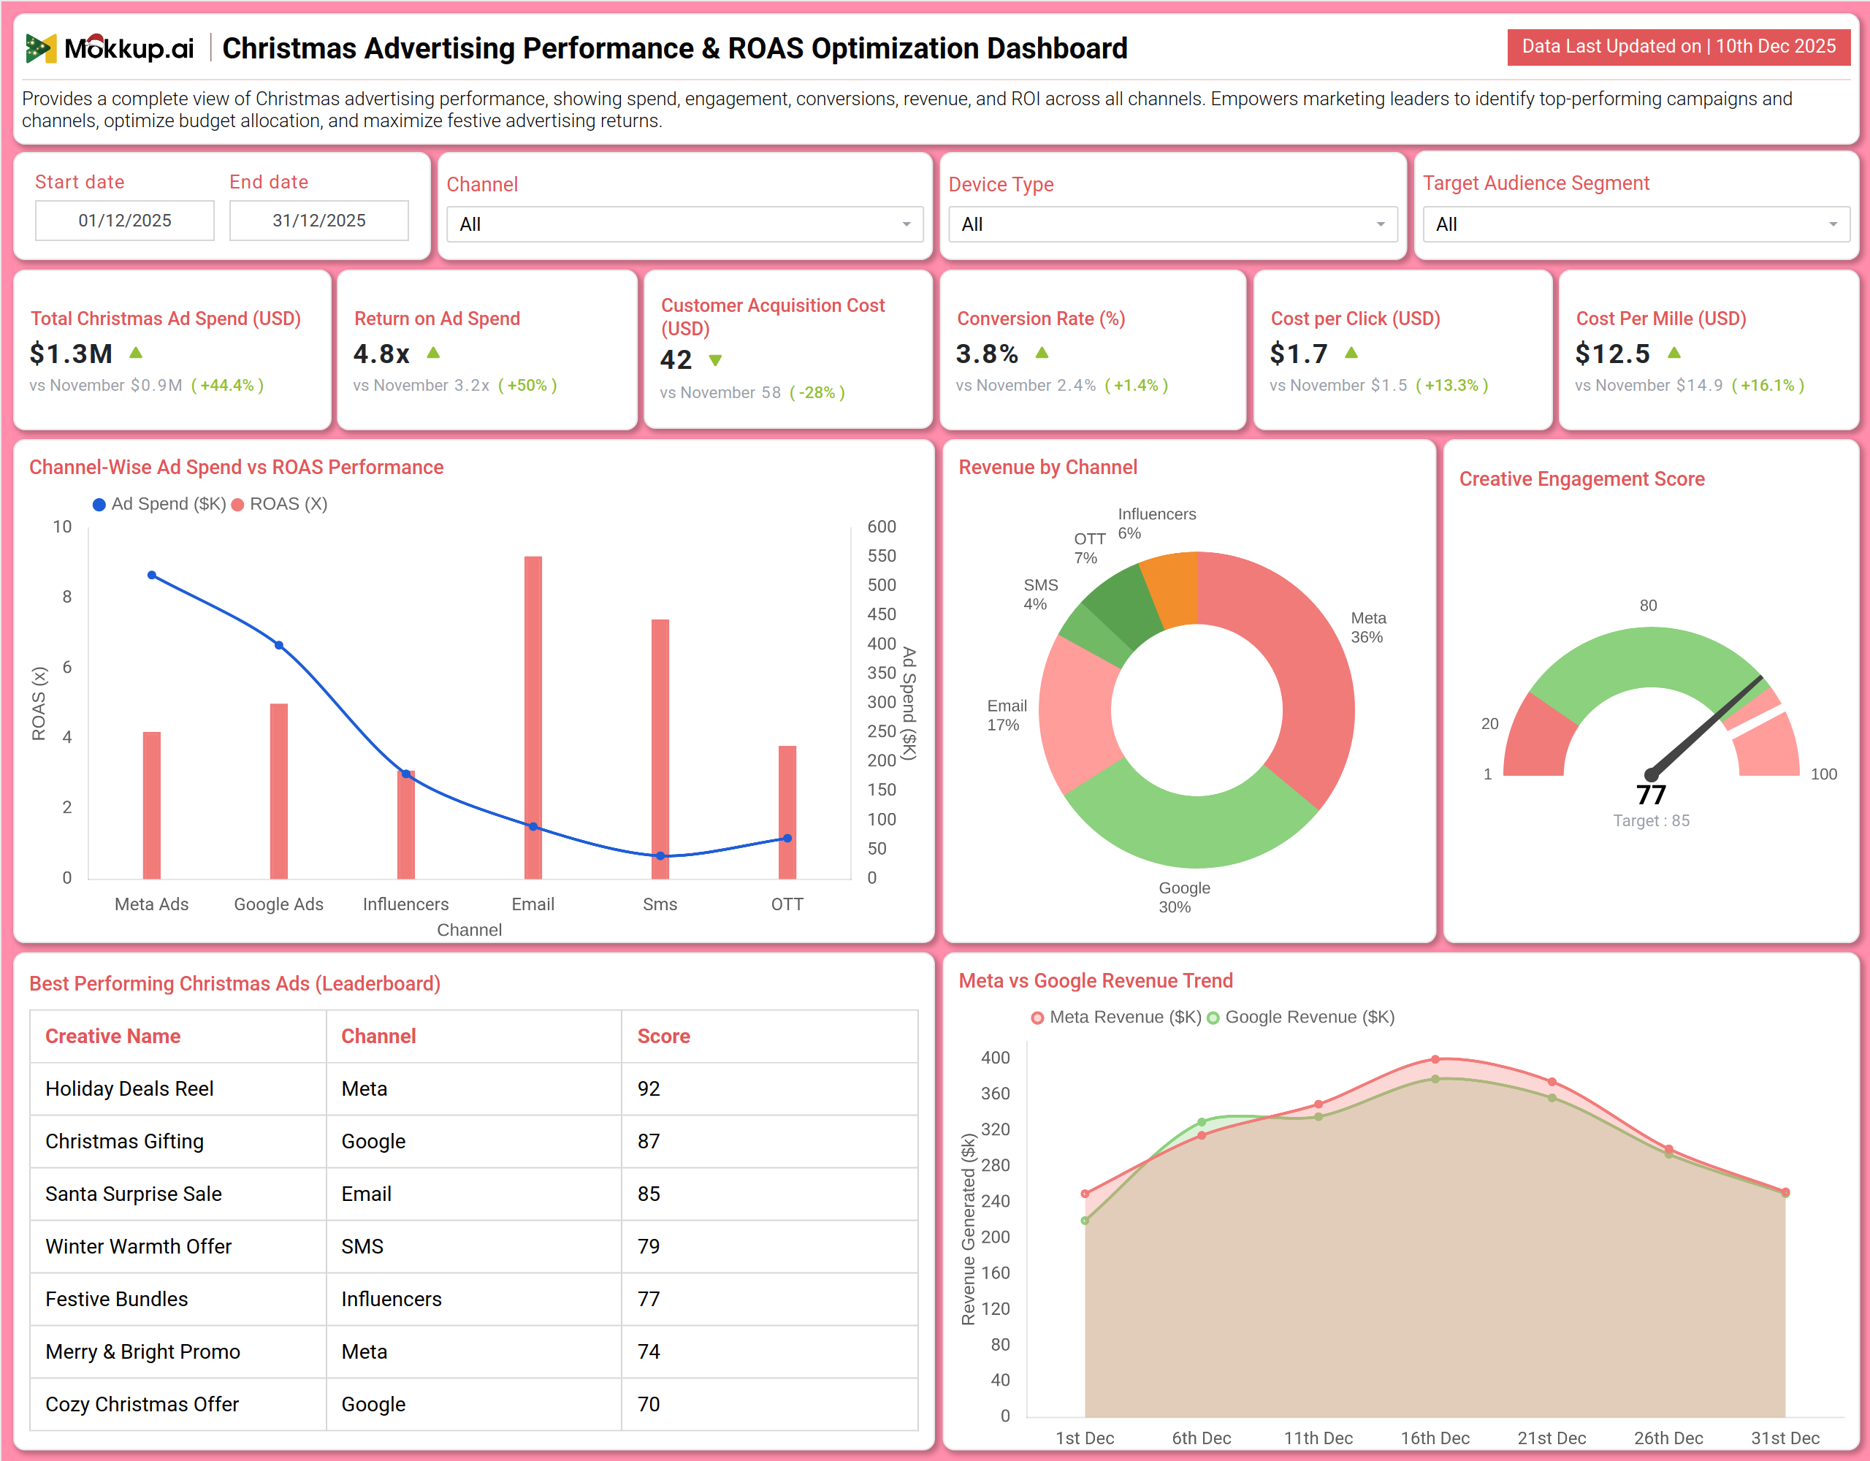The width and height of the screenshot is (1870, 1461).
Task: Click the down arrow beside acquisition cost 42
Action: coord(716,361)
